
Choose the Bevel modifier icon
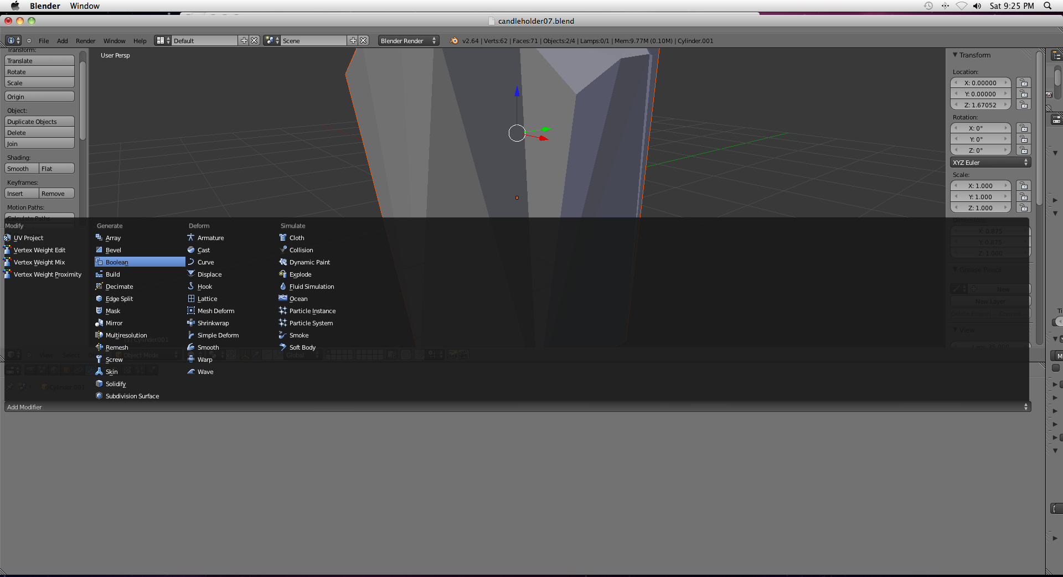click(x=99, y=250)
